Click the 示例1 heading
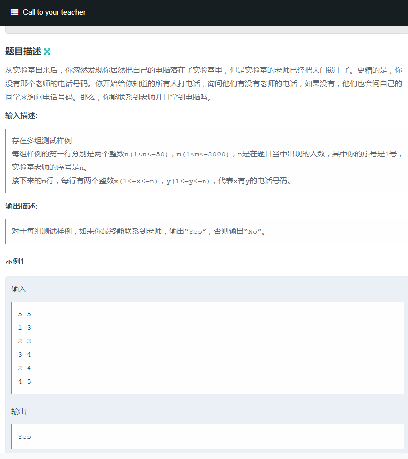This screenshot has height=459, width=408. (14, 261)
